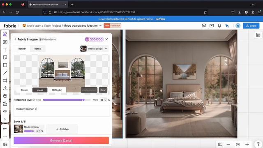Open the 3D cube tool

[5, 96]
